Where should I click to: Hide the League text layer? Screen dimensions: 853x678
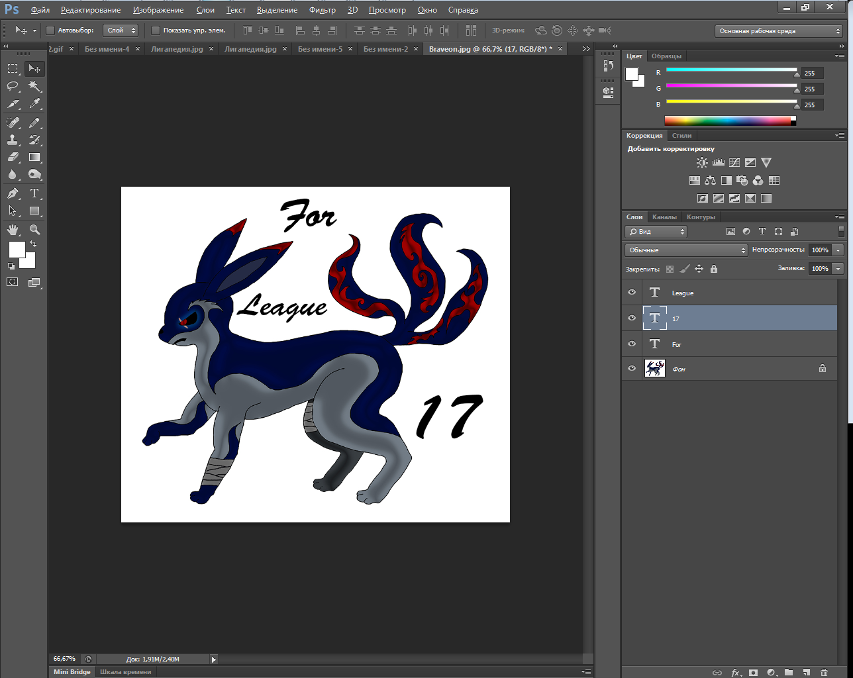tap(632, 293)
